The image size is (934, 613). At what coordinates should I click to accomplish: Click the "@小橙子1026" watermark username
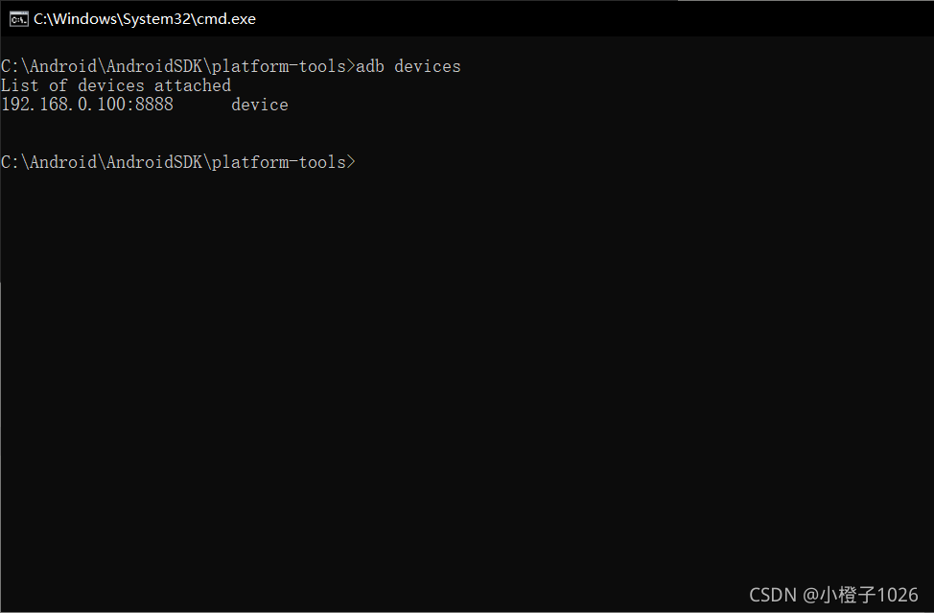pos(860,595)
